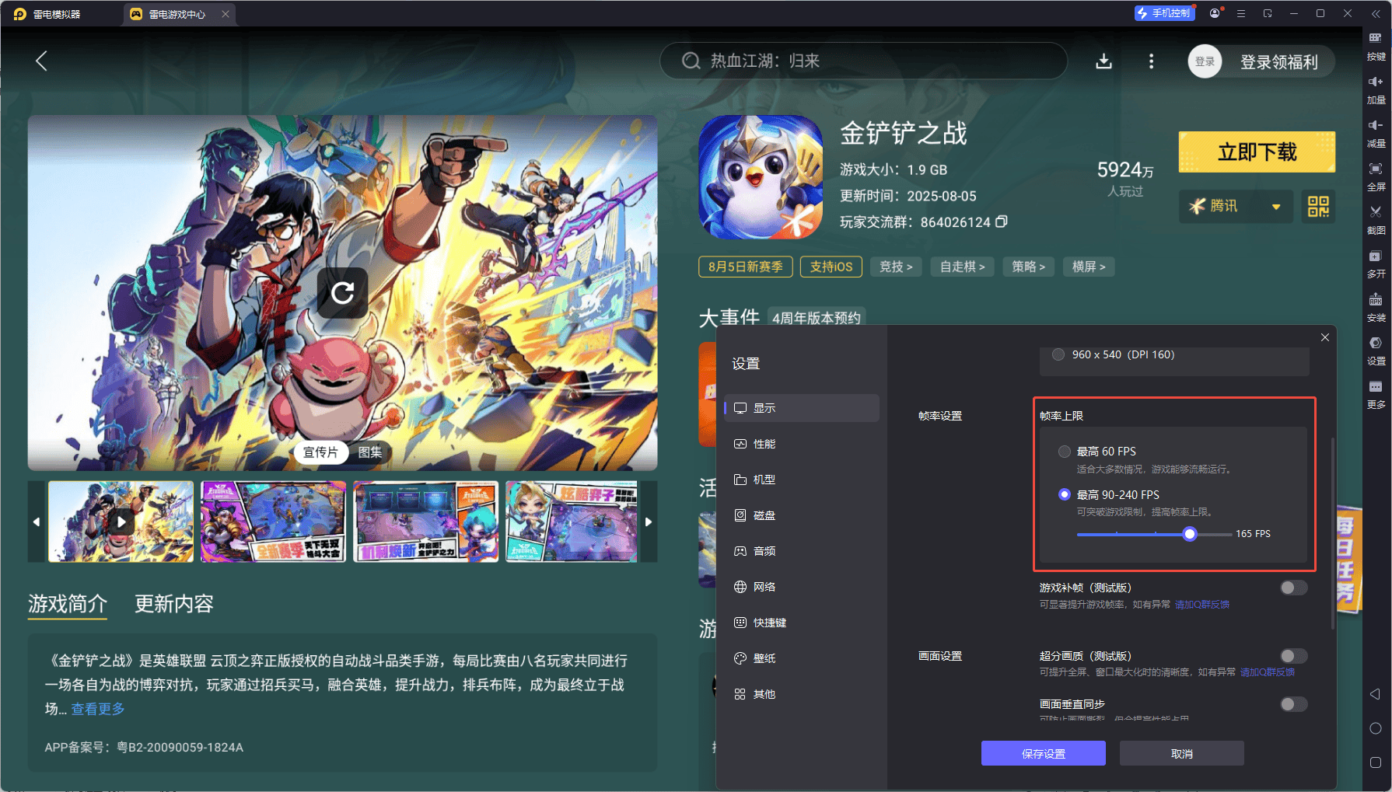The height and width of the screenshot is (792, 1392).
Task: Open the three-dot menu near the download icon
Action: pos(1151,61)
